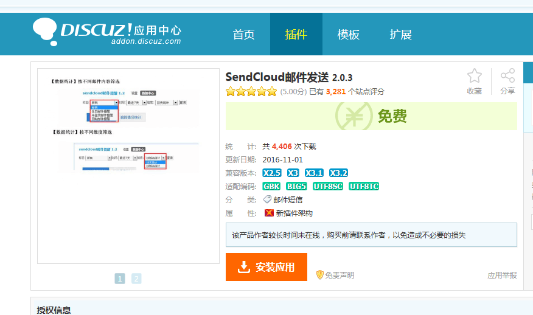
Task: Click the 4,406 download count
Action: [x=282, y=147]
